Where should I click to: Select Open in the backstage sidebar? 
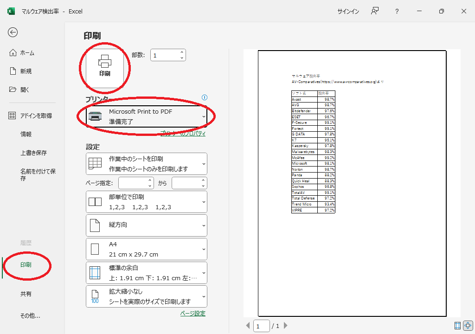click(32, 90)
